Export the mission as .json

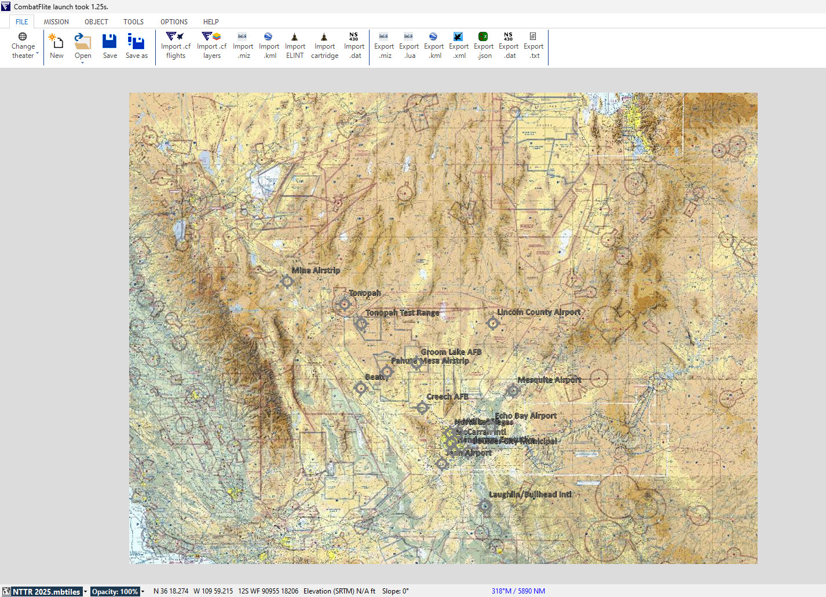[484, 45]
